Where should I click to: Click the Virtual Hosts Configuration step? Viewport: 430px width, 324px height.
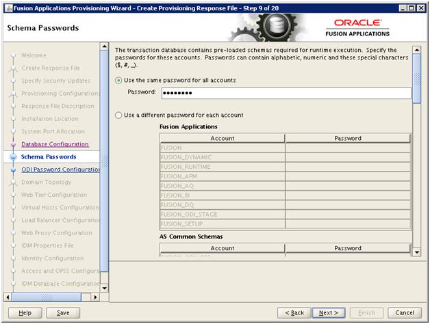click(60, 208)
